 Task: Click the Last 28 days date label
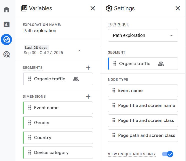point(36,48)
